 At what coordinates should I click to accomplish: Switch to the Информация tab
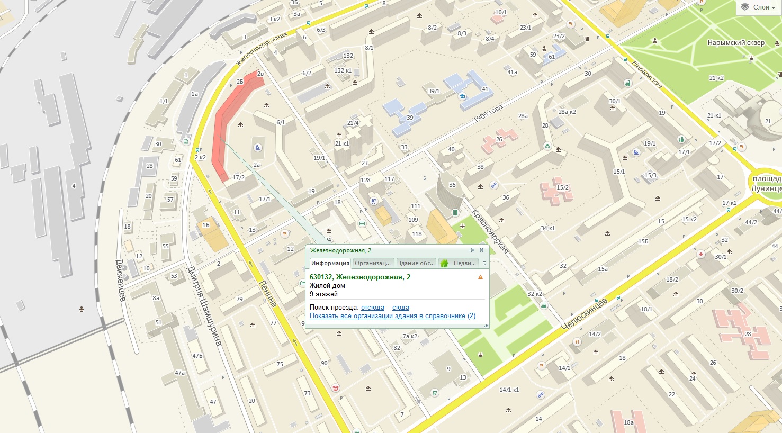tap(330, 263)
